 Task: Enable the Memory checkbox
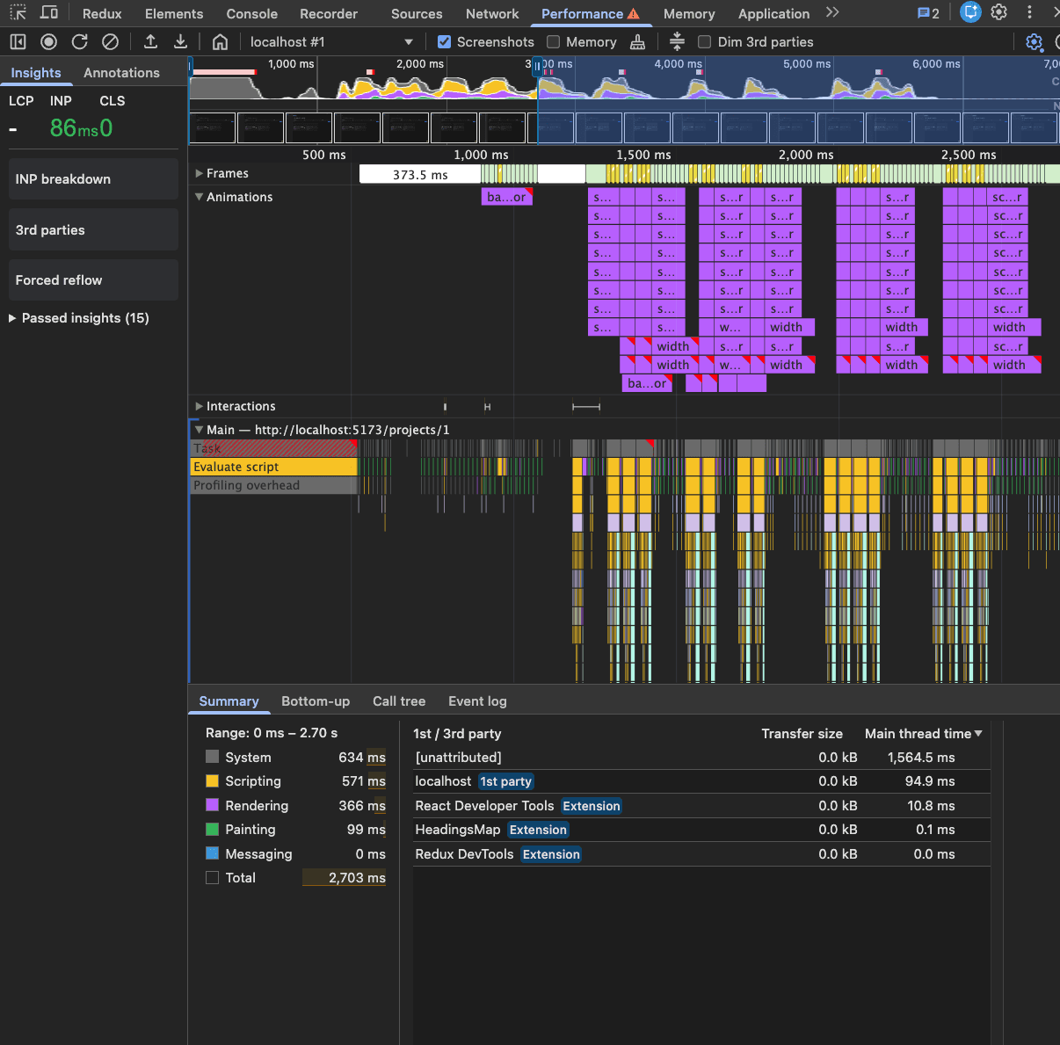pos(554,42)
